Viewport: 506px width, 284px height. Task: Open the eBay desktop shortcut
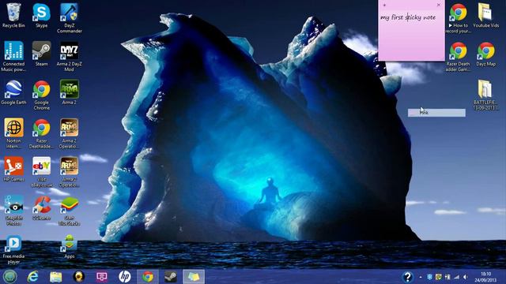tap(41, 172)
